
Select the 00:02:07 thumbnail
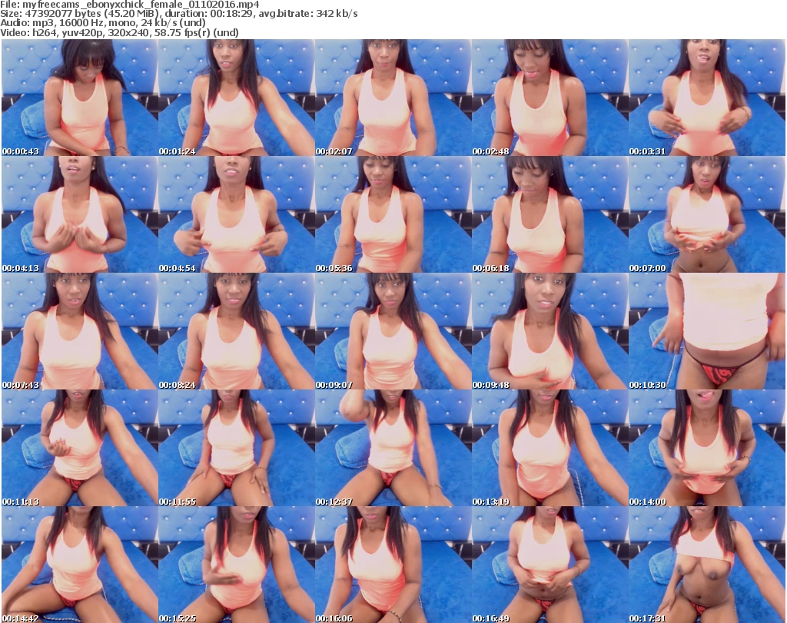click(393, 98)
